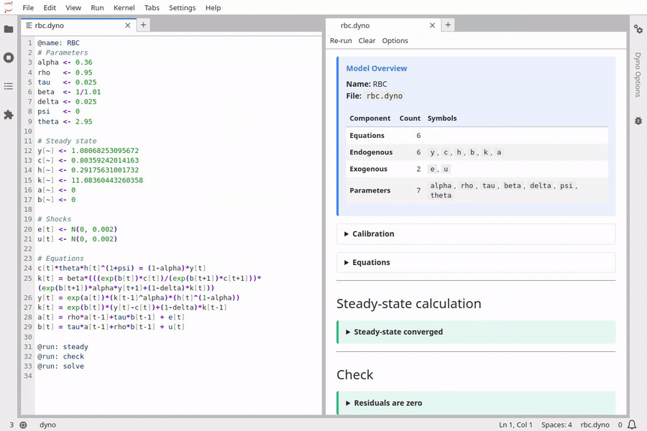Click the Exogenous row label
The width and height of the screenshot is (647, 431).
tap(369, 169)
